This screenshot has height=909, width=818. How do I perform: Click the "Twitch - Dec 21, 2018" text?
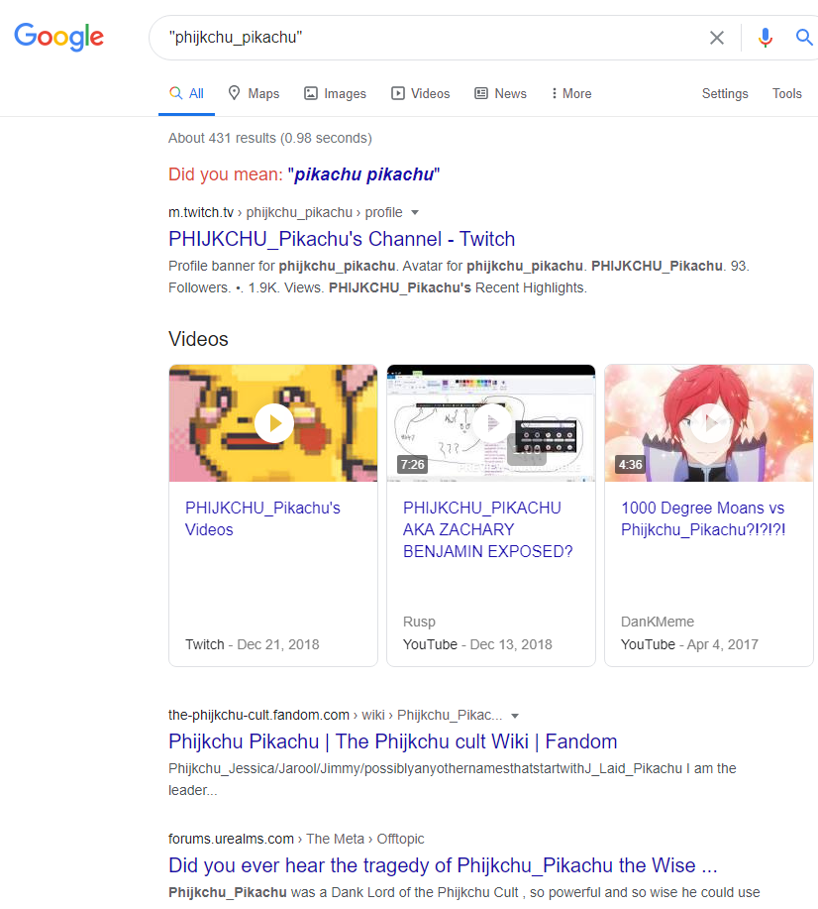[252, 644]
